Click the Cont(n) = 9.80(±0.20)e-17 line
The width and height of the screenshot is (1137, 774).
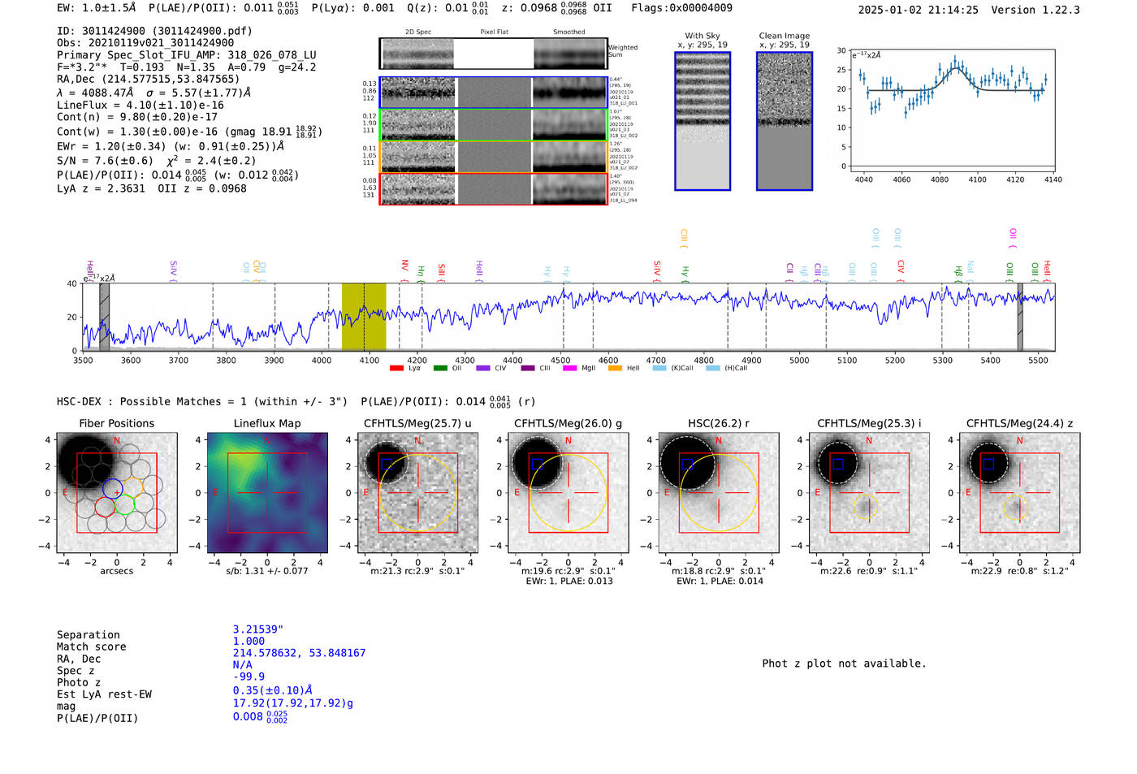point(136,117)
